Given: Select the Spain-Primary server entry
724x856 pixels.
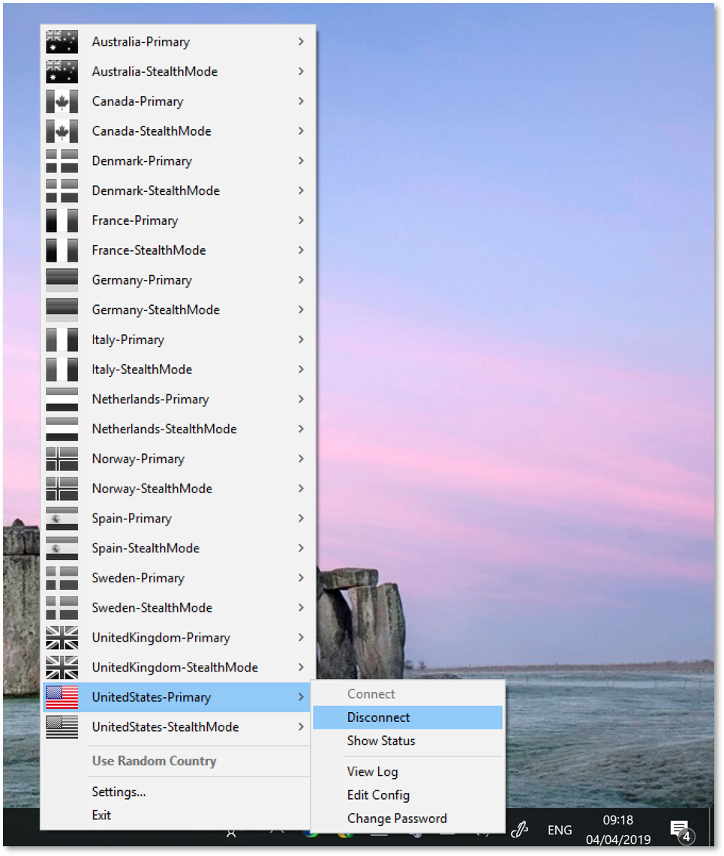Looking at the screenshot, I should 178,518.
